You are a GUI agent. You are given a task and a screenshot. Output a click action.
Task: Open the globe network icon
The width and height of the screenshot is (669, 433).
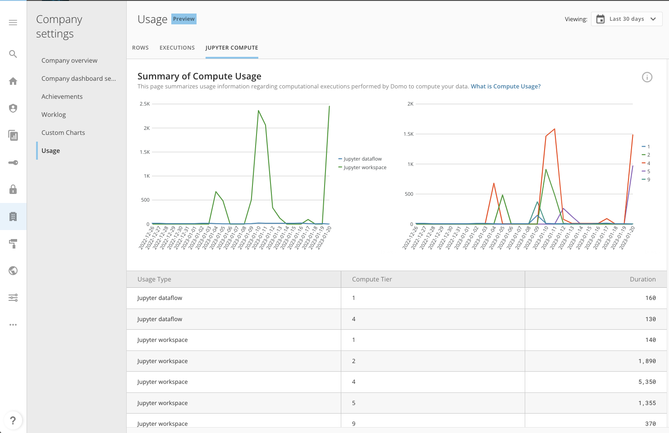(13, 271)
